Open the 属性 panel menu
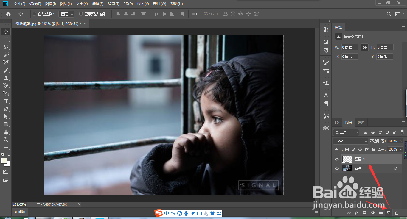The image size is (407, 219). coord(403,27)
